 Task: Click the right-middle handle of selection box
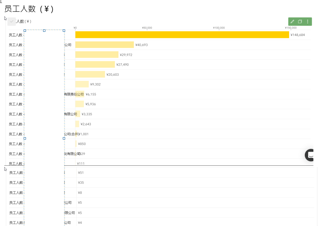tap(64, 138)
